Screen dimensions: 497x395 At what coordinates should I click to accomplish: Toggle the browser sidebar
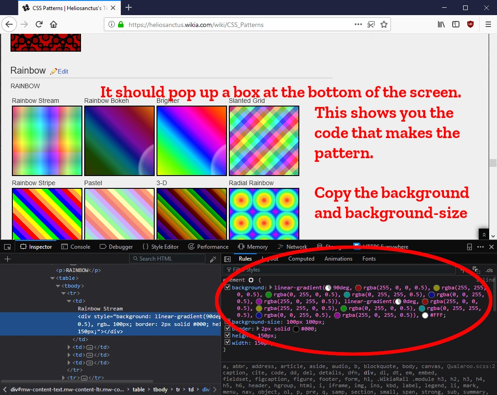click(456, 24)
